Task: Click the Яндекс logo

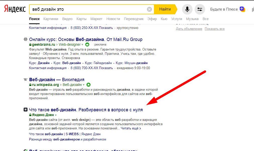Action: click(15, 9)
